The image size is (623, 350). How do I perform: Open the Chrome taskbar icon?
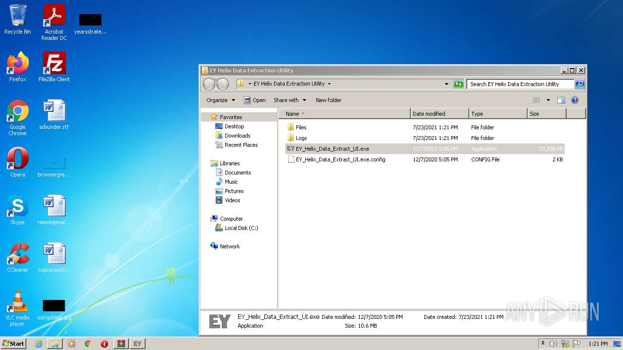pyautogui.click(x=88, y=344)
